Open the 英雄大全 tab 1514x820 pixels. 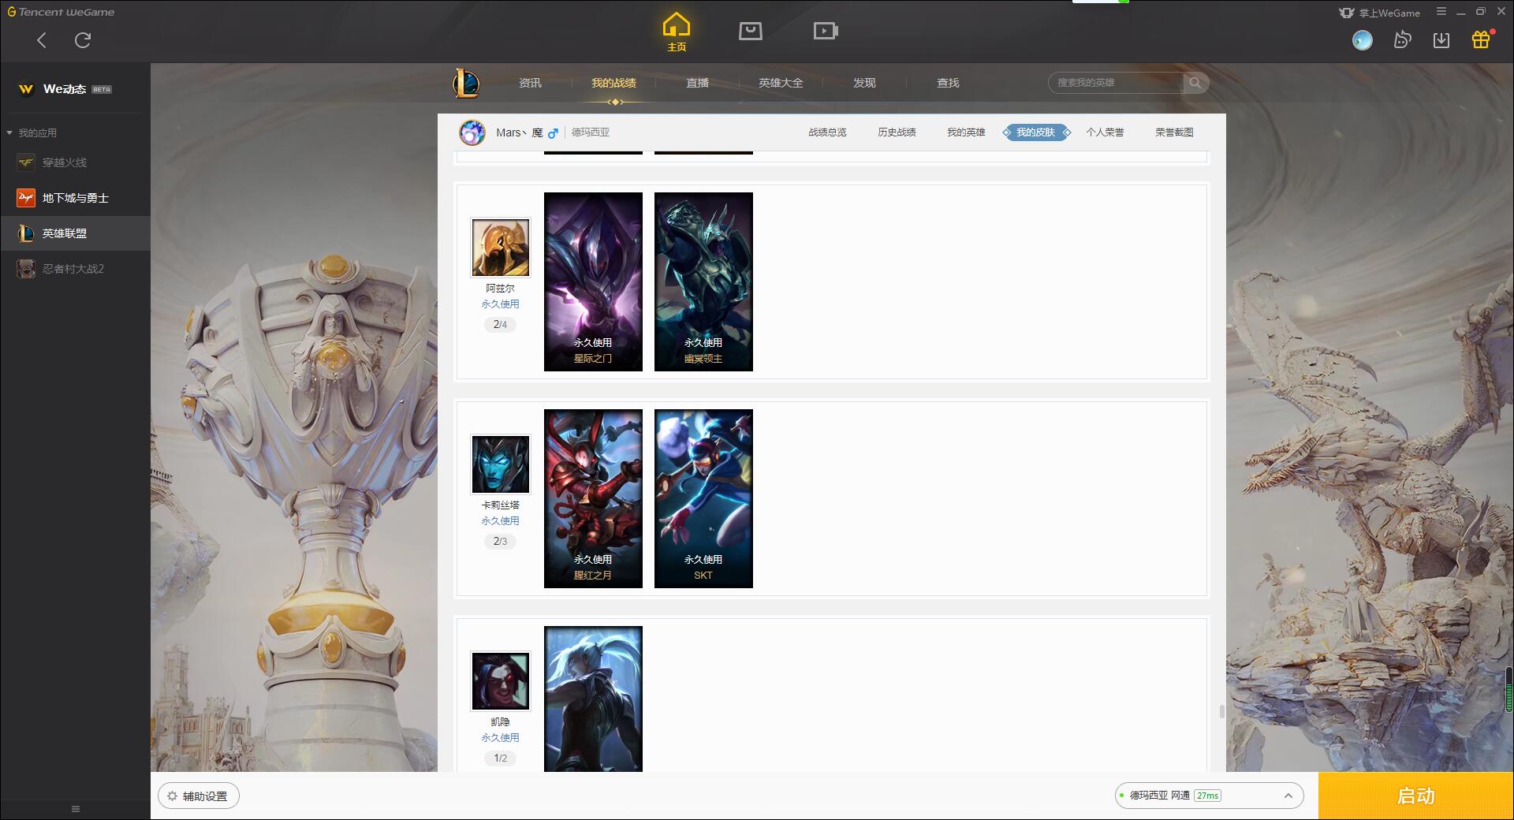click(781, 83)
